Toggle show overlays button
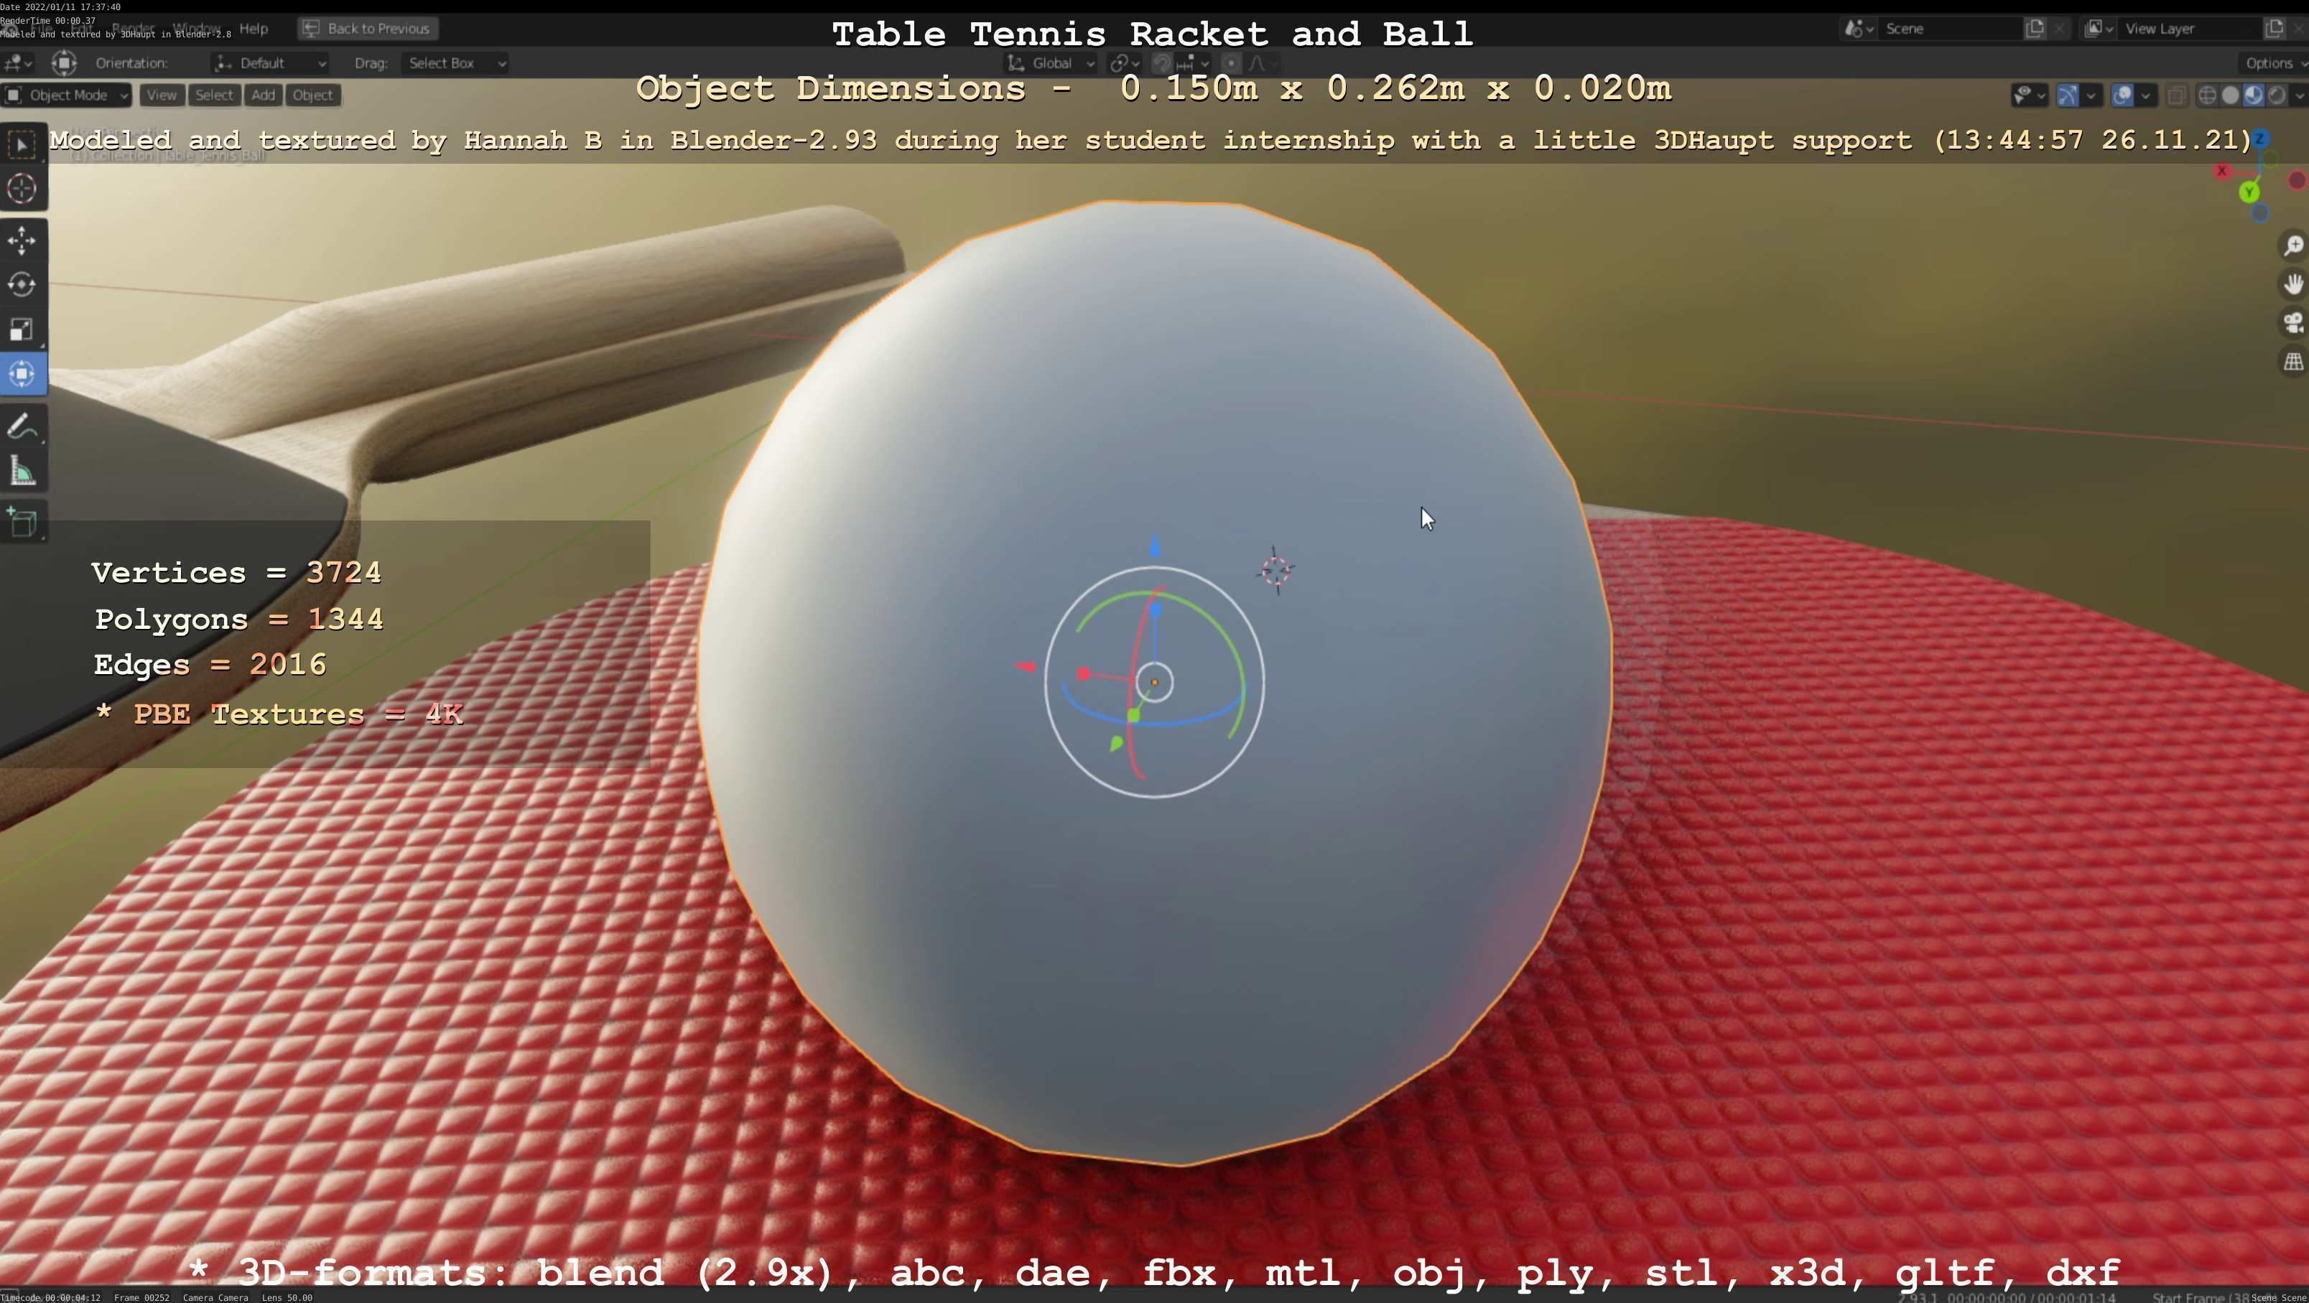This screenshot has height=1303, width=2309. point(2122,95)
